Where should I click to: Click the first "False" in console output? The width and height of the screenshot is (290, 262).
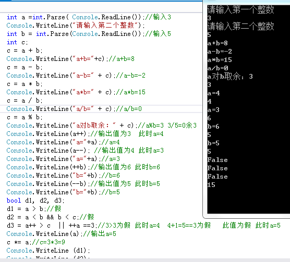point(217,160)
